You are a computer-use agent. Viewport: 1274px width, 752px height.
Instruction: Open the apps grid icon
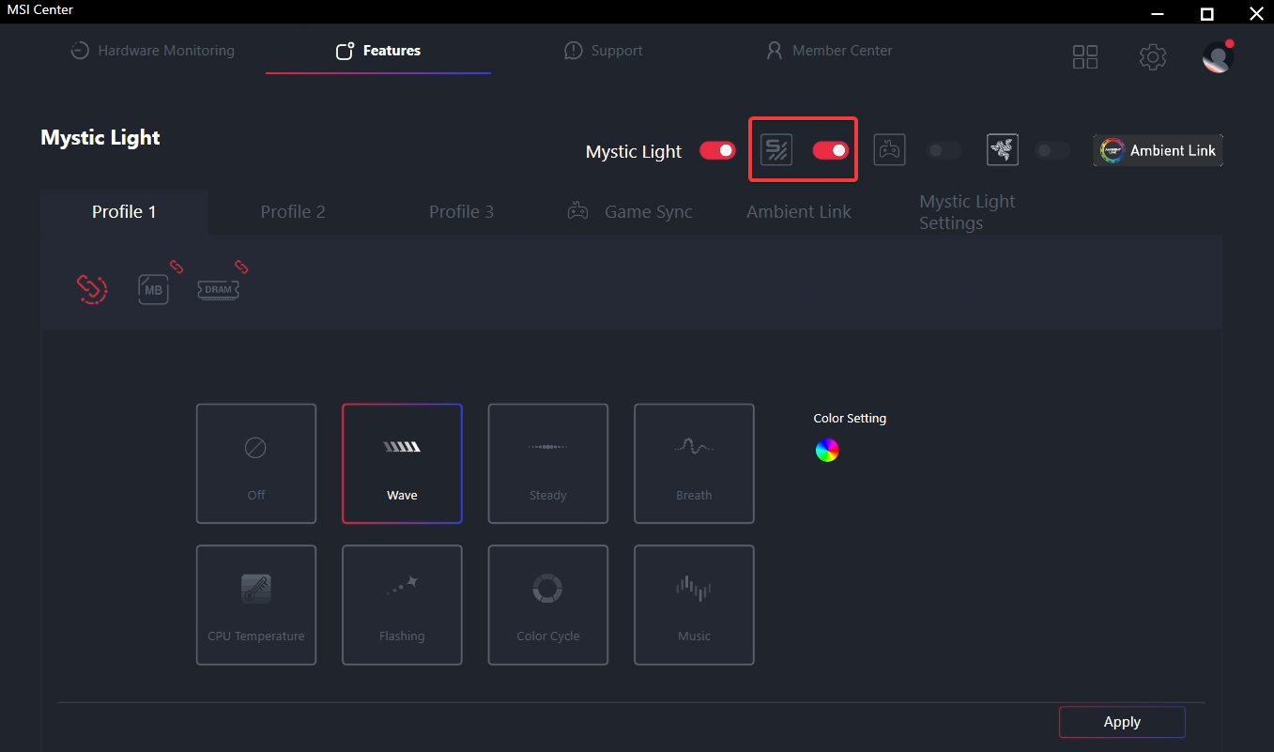click(1085, 57)
